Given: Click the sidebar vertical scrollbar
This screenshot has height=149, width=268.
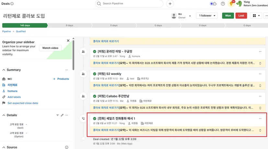Looking at the screenshot, I should point(73,55).
